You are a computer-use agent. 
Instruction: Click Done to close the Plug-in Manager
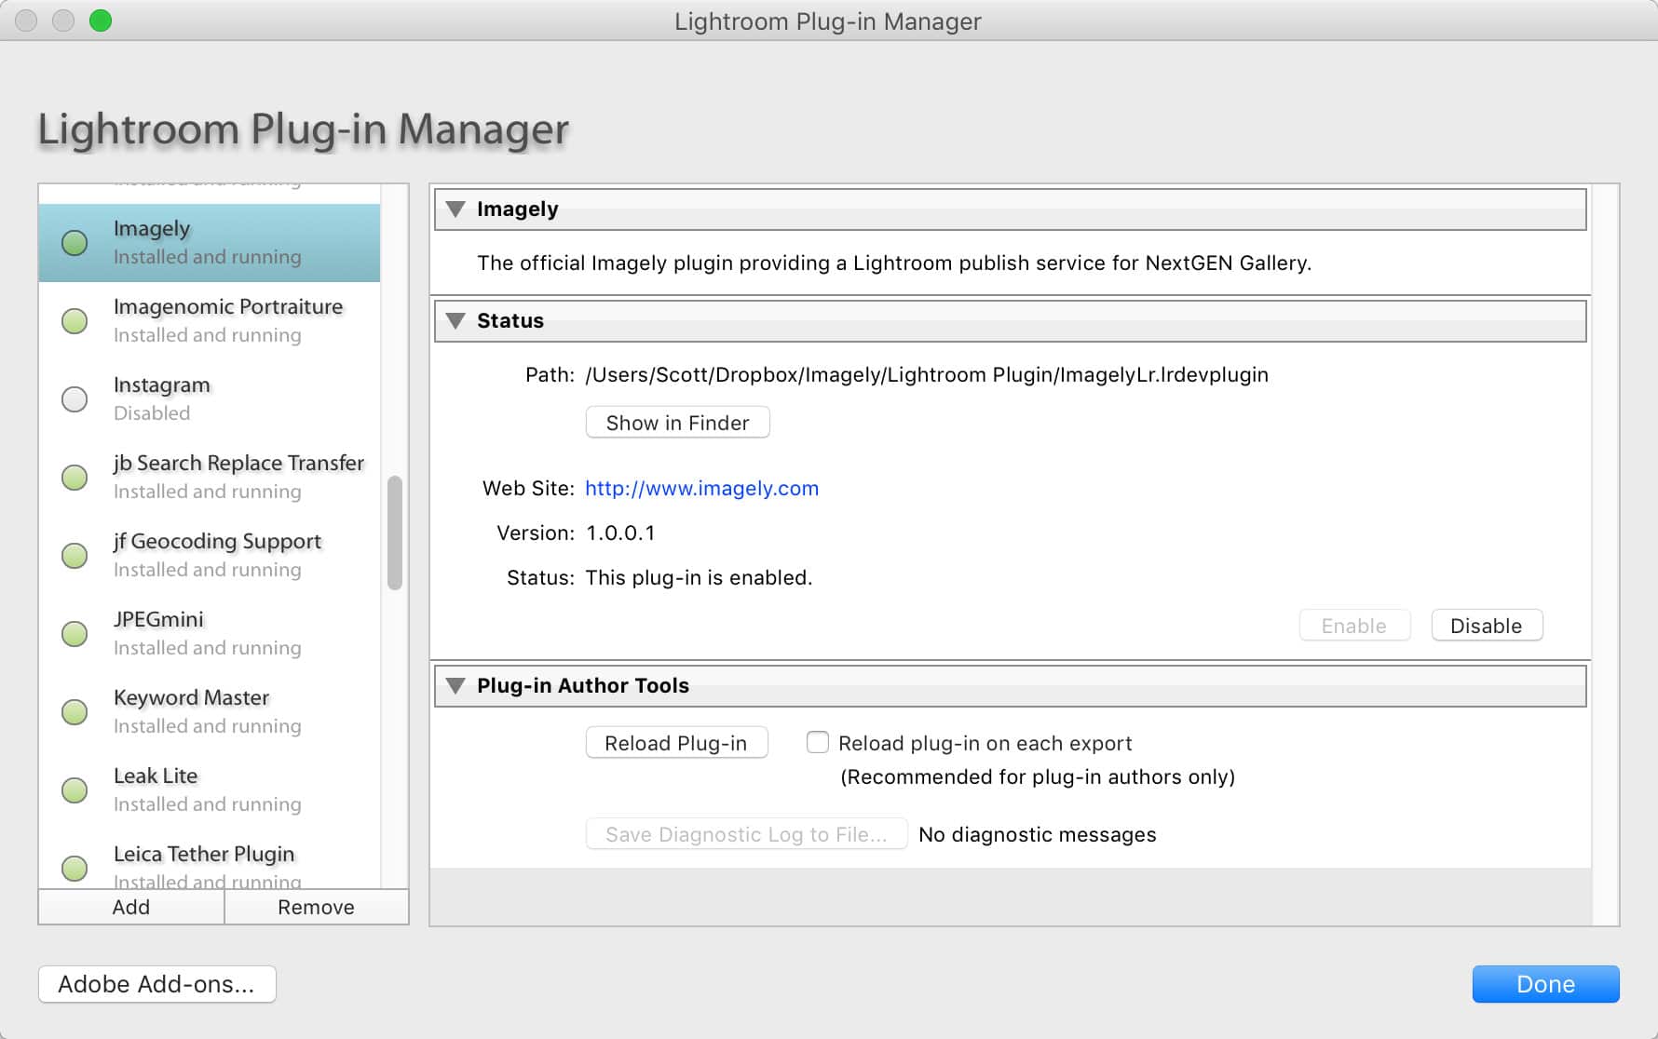[x=1545, y=983]
